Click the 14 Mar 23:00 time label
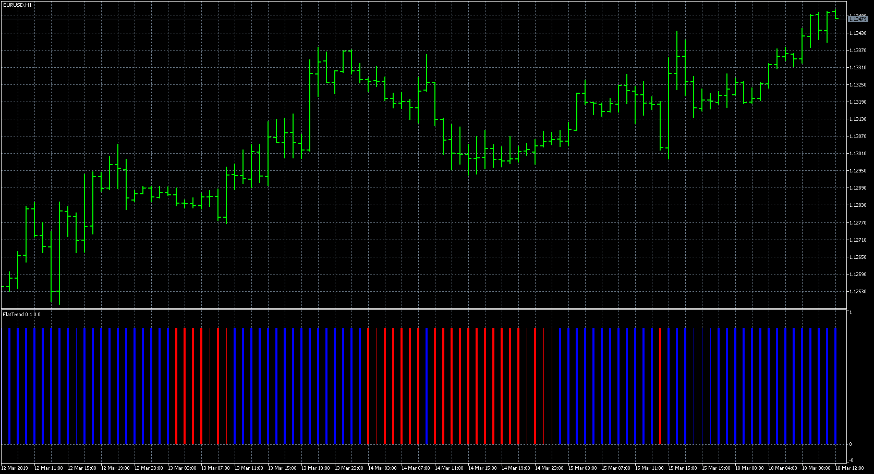Viewport: 874px width, 474px height. tap(549, 468)
